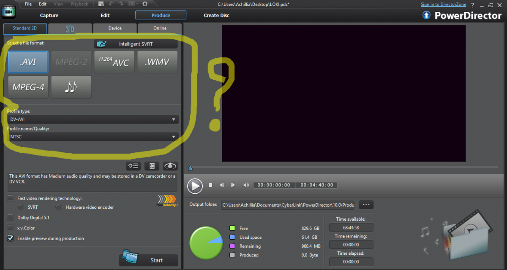Click the PowerDirector upgrade arrow icon
The image size is (507, 270).
(426, 15)
